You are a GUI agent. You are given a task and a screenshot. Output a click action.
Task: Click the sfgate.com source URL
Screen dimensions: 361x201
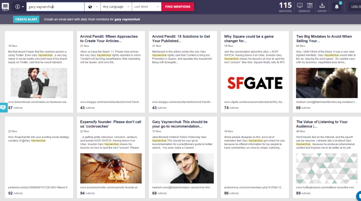255,102
